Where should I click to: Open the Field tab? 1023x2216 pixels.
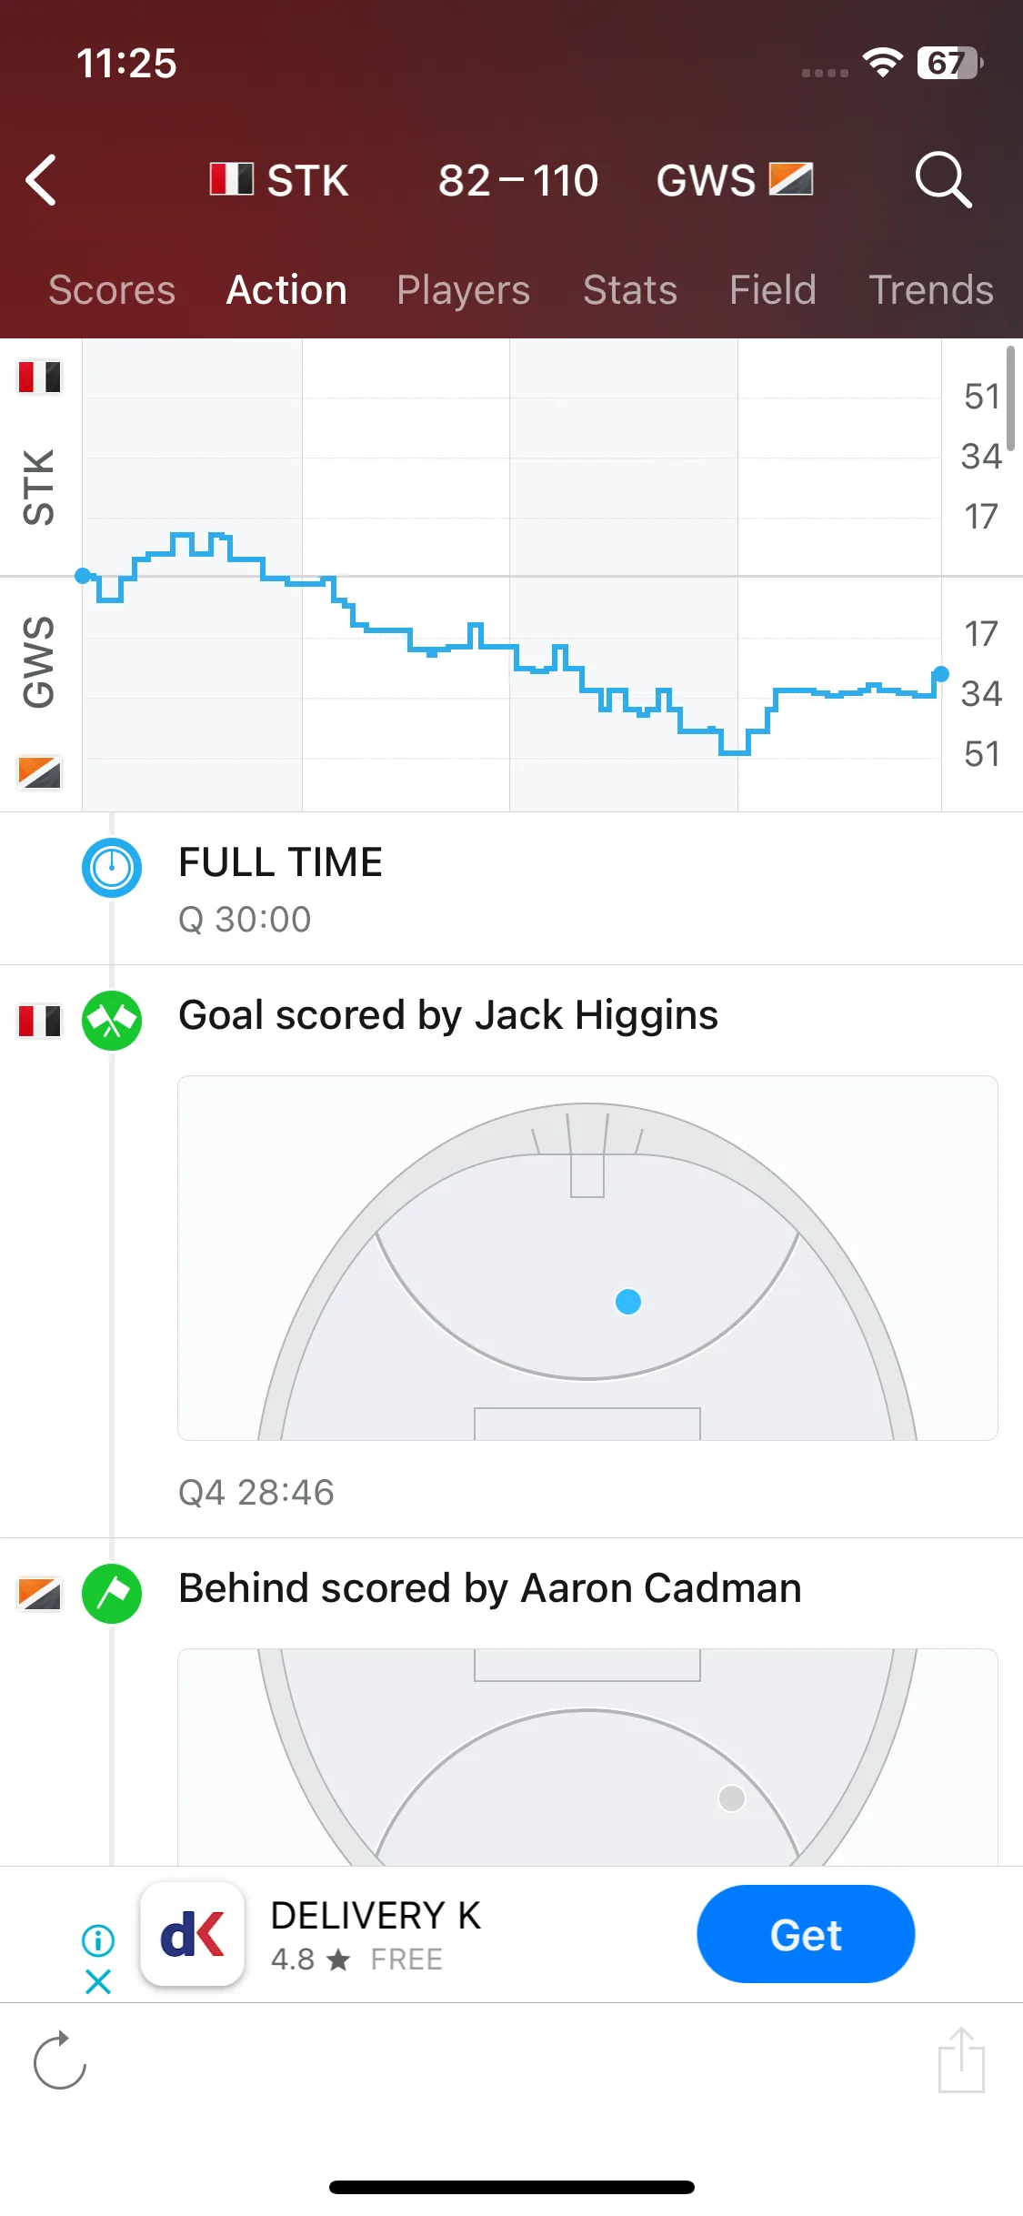[x=773, y=290]
